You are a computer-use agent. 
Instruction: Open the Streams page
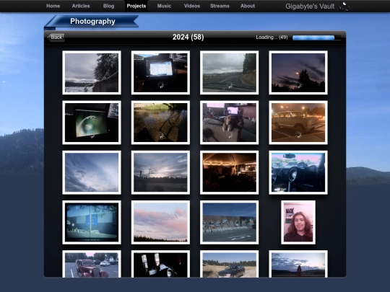coord(220,6)
